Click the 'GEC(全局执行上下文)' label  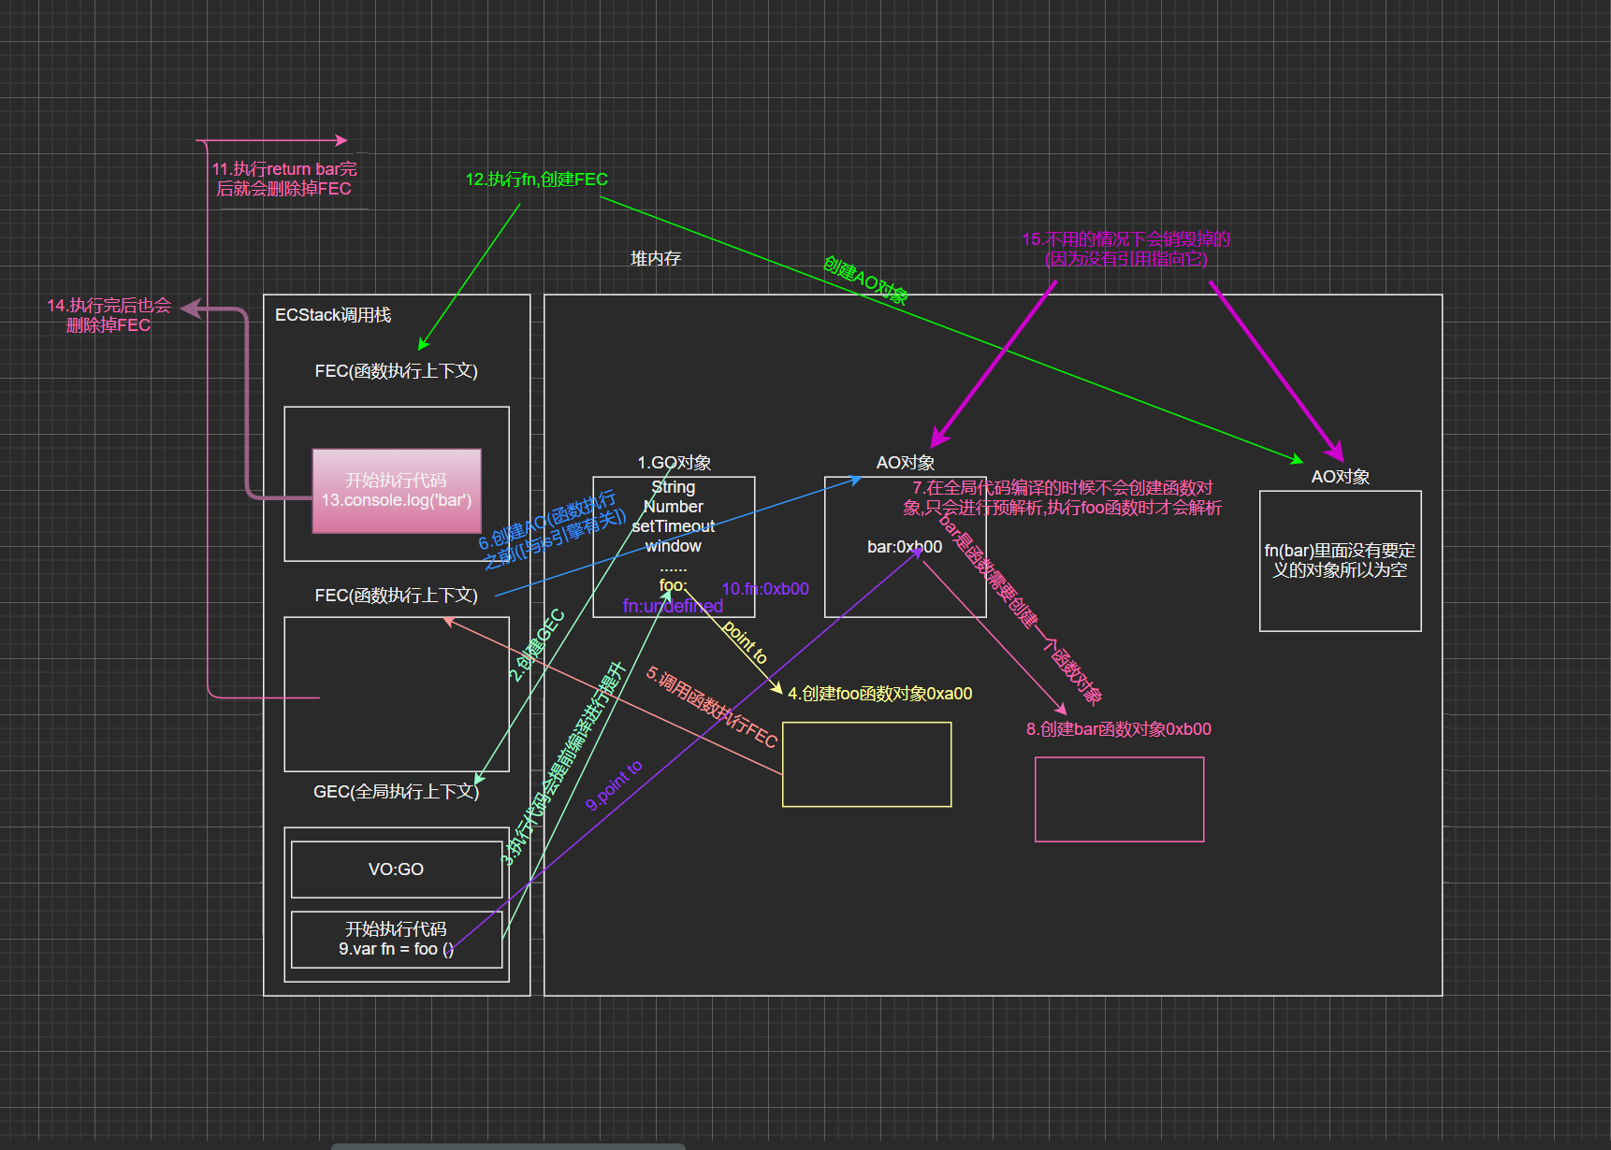click(396, 792)
